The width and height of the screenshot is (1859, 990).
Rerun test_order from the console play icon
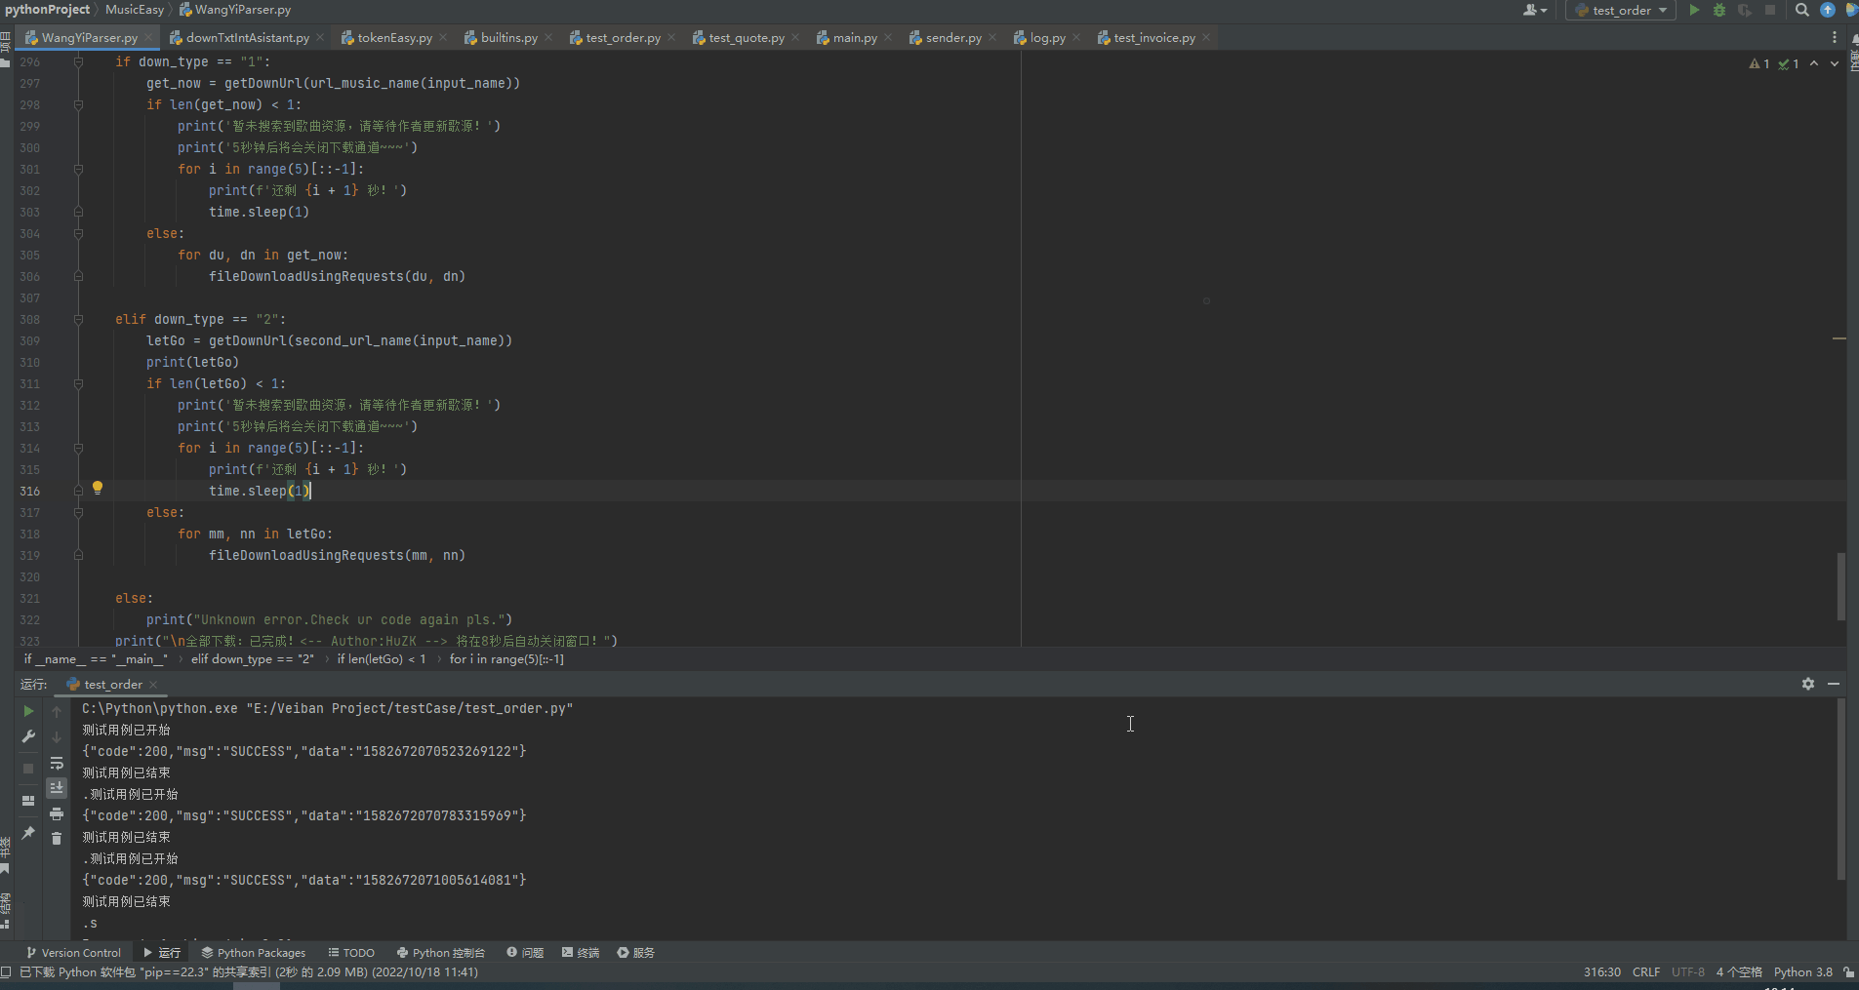click(27, 711)
